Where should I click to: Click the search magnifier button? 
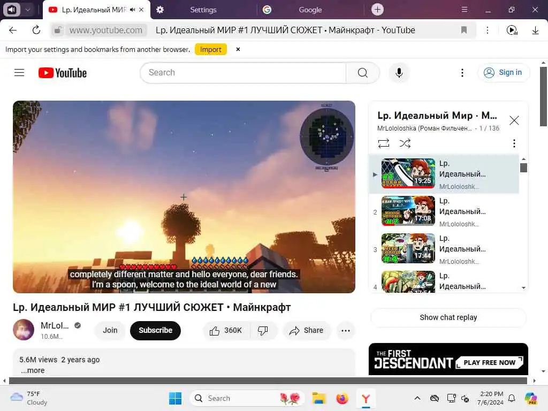(x=362, y=73)
